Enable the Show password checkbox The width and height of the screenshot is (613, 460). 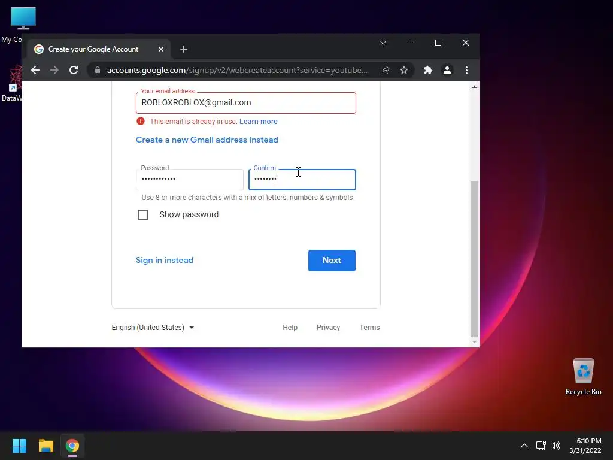coord(143,215)
